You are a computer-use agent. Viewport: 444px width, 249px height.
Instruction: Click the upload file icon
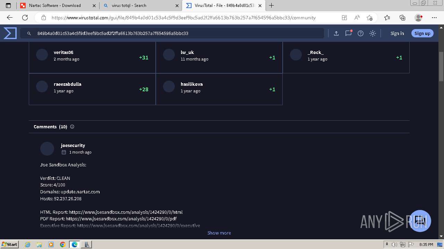coord(336,33)
